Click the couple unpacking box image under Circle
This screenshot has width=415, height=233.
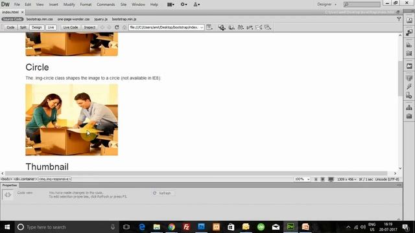tap(72, 120)
